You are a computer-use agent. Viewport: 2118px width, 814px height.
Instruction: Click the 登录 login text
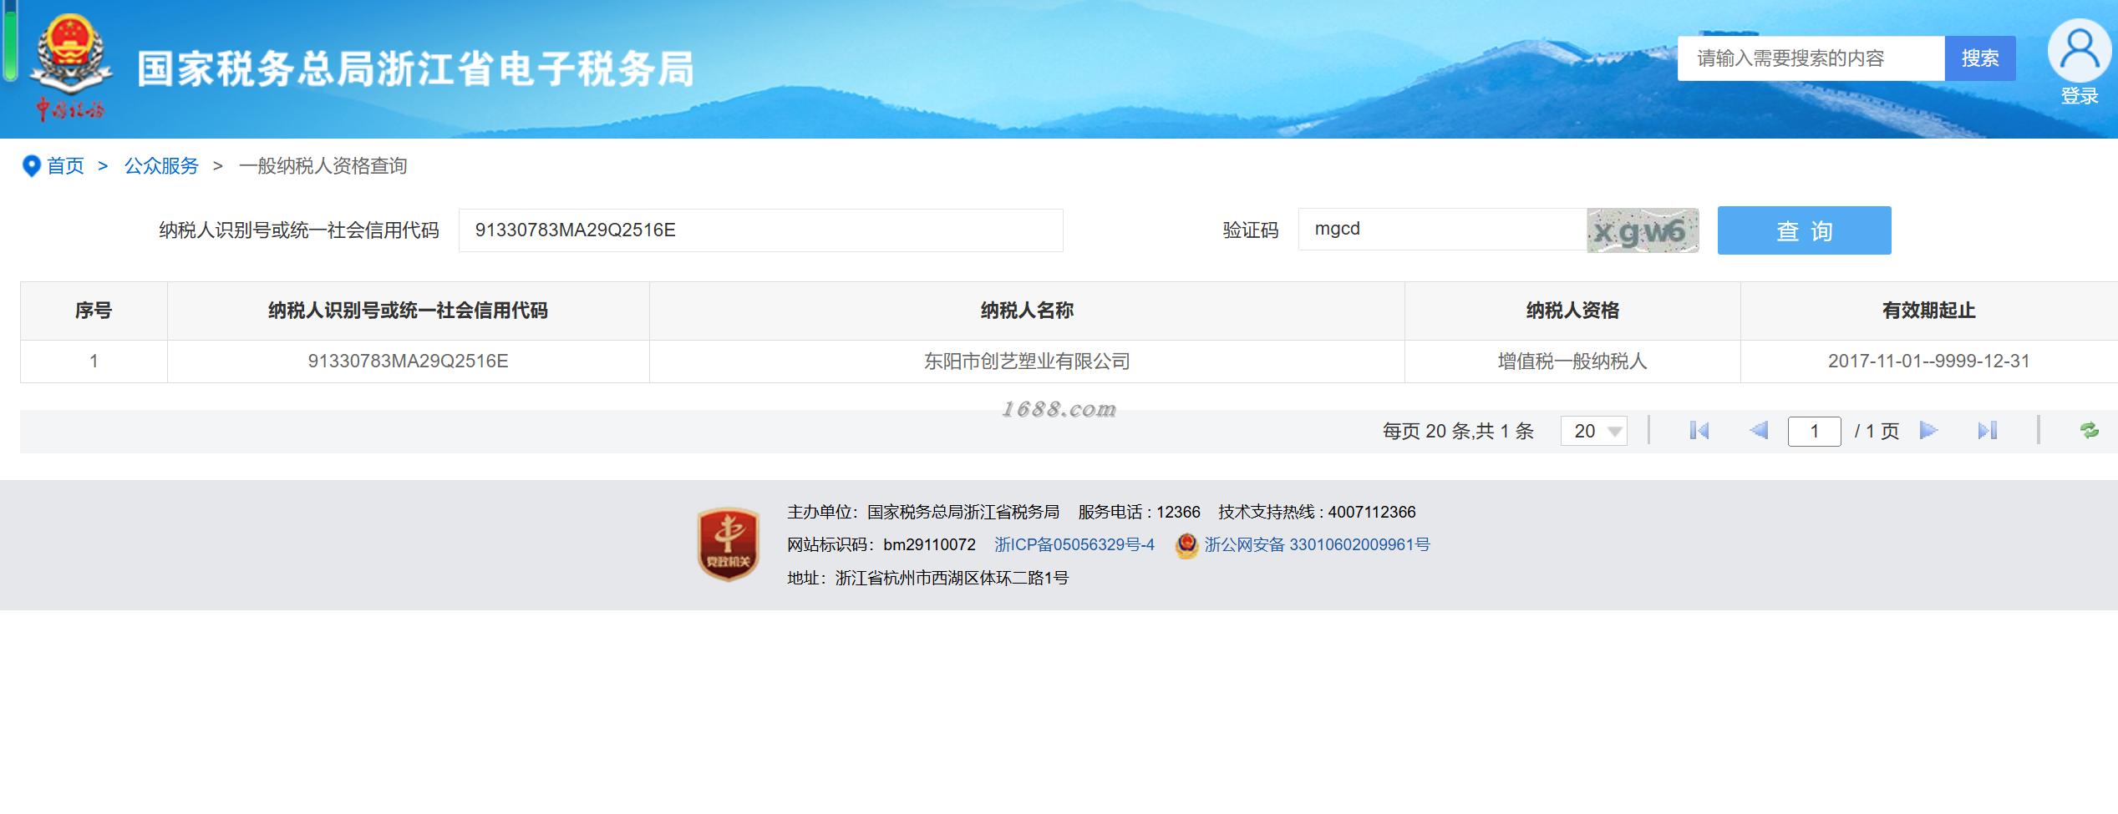pos(2080,97)
